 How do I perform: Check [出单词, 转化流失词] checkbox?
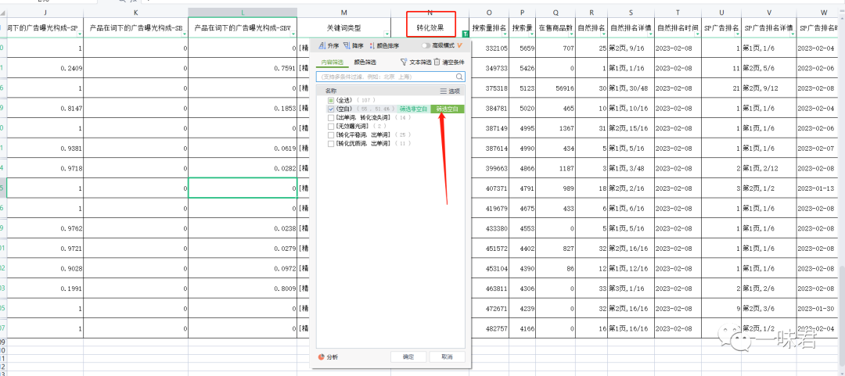pyautogui.click(x=331, y=117)
